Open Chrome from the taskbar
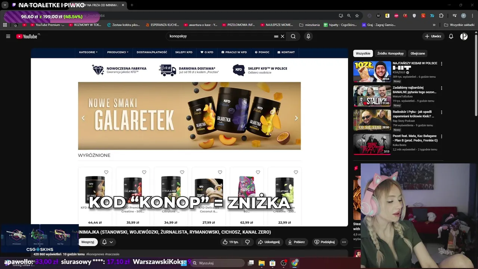This screenshot has height=269, width=478. (x=295, y=263)
